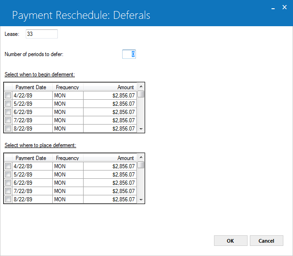Check the 7/22/89 box in place deferment table
Image resolution: width=293 pixels, height=256 pixels.
pos(8,191)
